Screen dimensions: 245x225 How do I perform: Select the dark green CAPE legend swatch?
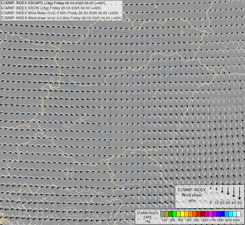(x=170, y=214)
